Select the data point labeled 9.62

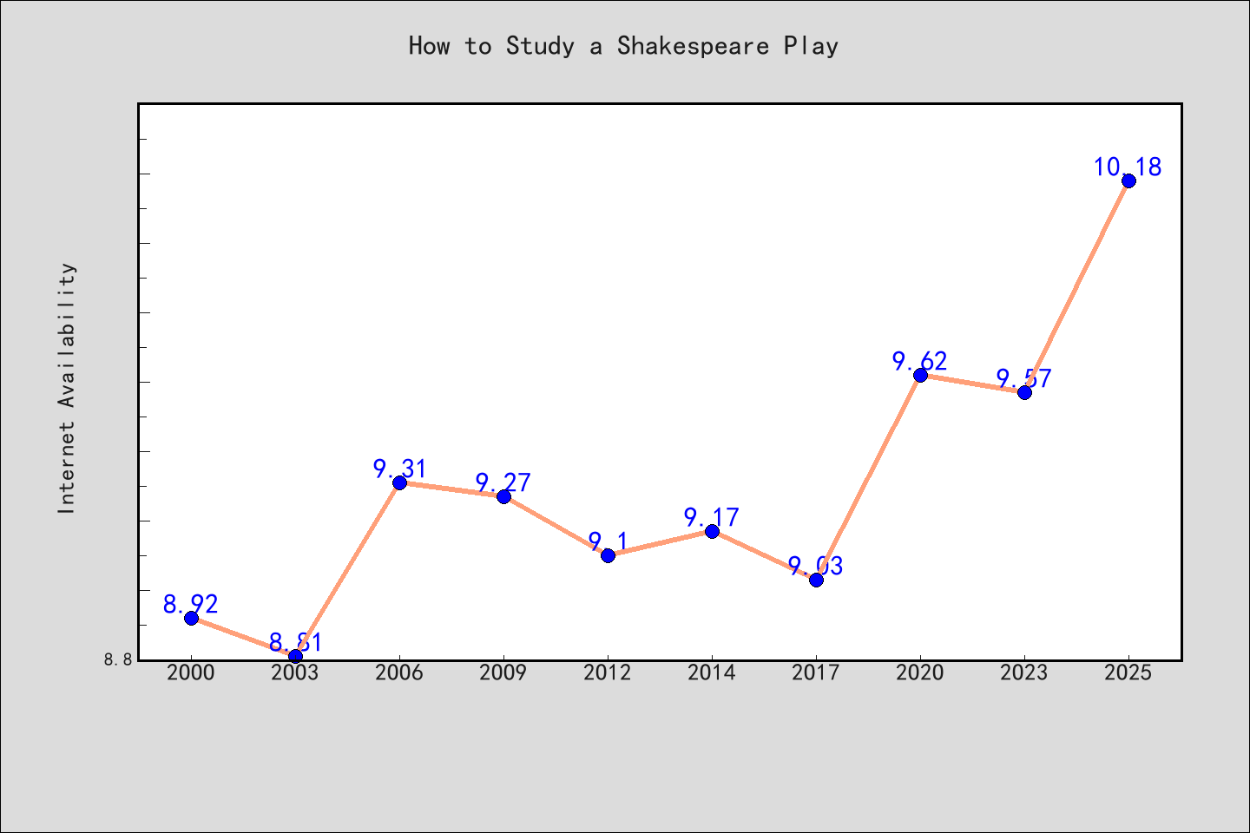920,375
